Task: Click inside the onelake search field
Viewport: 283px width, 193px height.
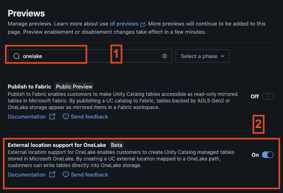Action: (90, 56)
